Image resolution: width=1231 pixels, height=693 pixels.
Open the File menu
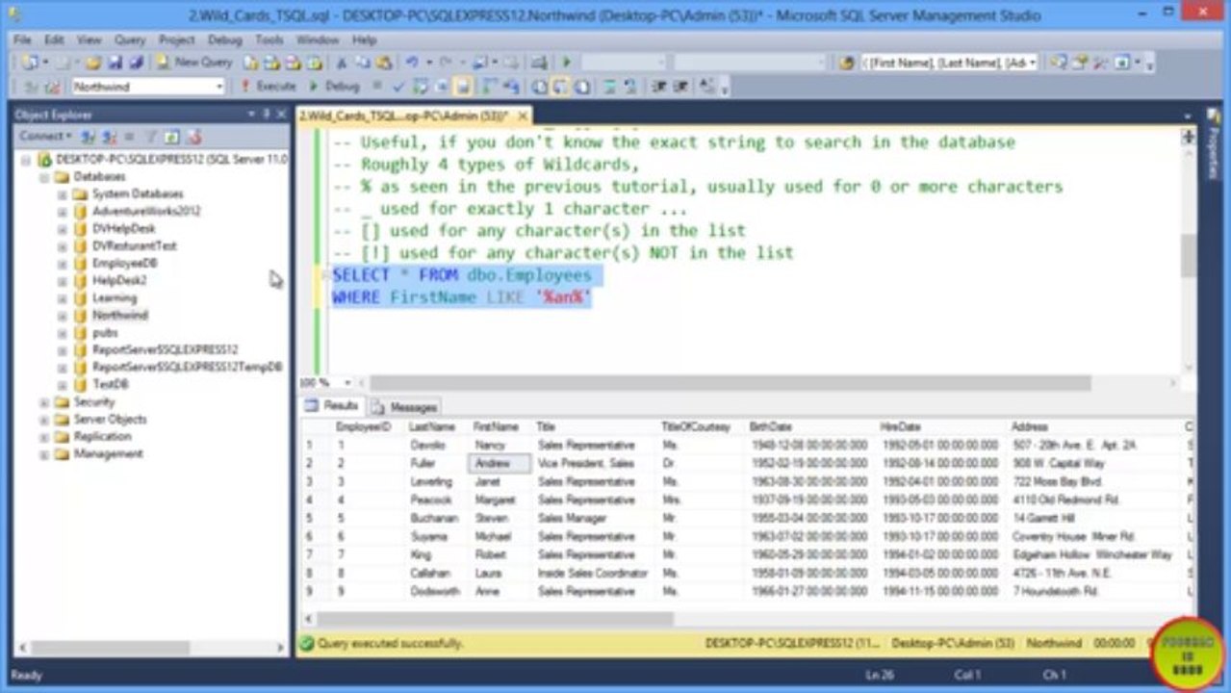coord(22,40)
